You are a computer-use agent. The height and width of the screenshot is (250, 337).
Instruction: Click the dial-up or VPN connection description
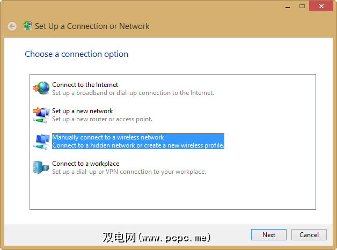pos(129,172)
